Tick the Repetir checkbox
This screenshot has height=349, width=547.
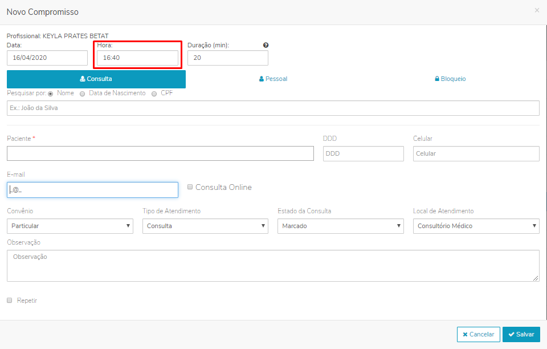(10, 300)
